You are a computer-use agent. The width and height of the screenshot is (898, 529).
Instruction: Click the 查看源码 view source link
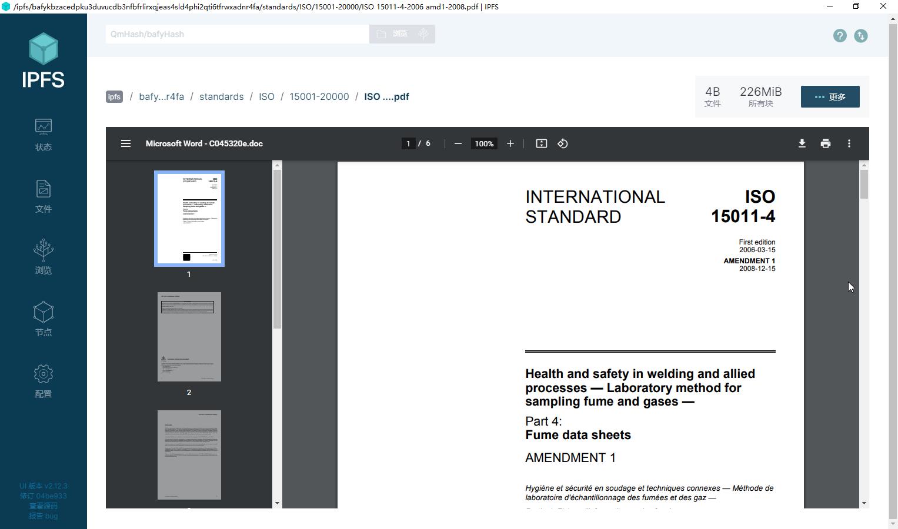[44, 506]
